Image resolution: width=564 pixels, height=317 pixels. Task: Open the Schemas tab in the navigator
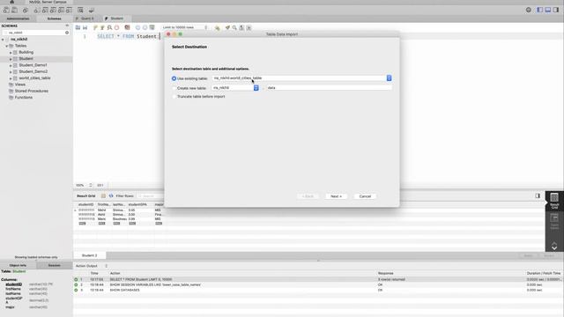55,18
